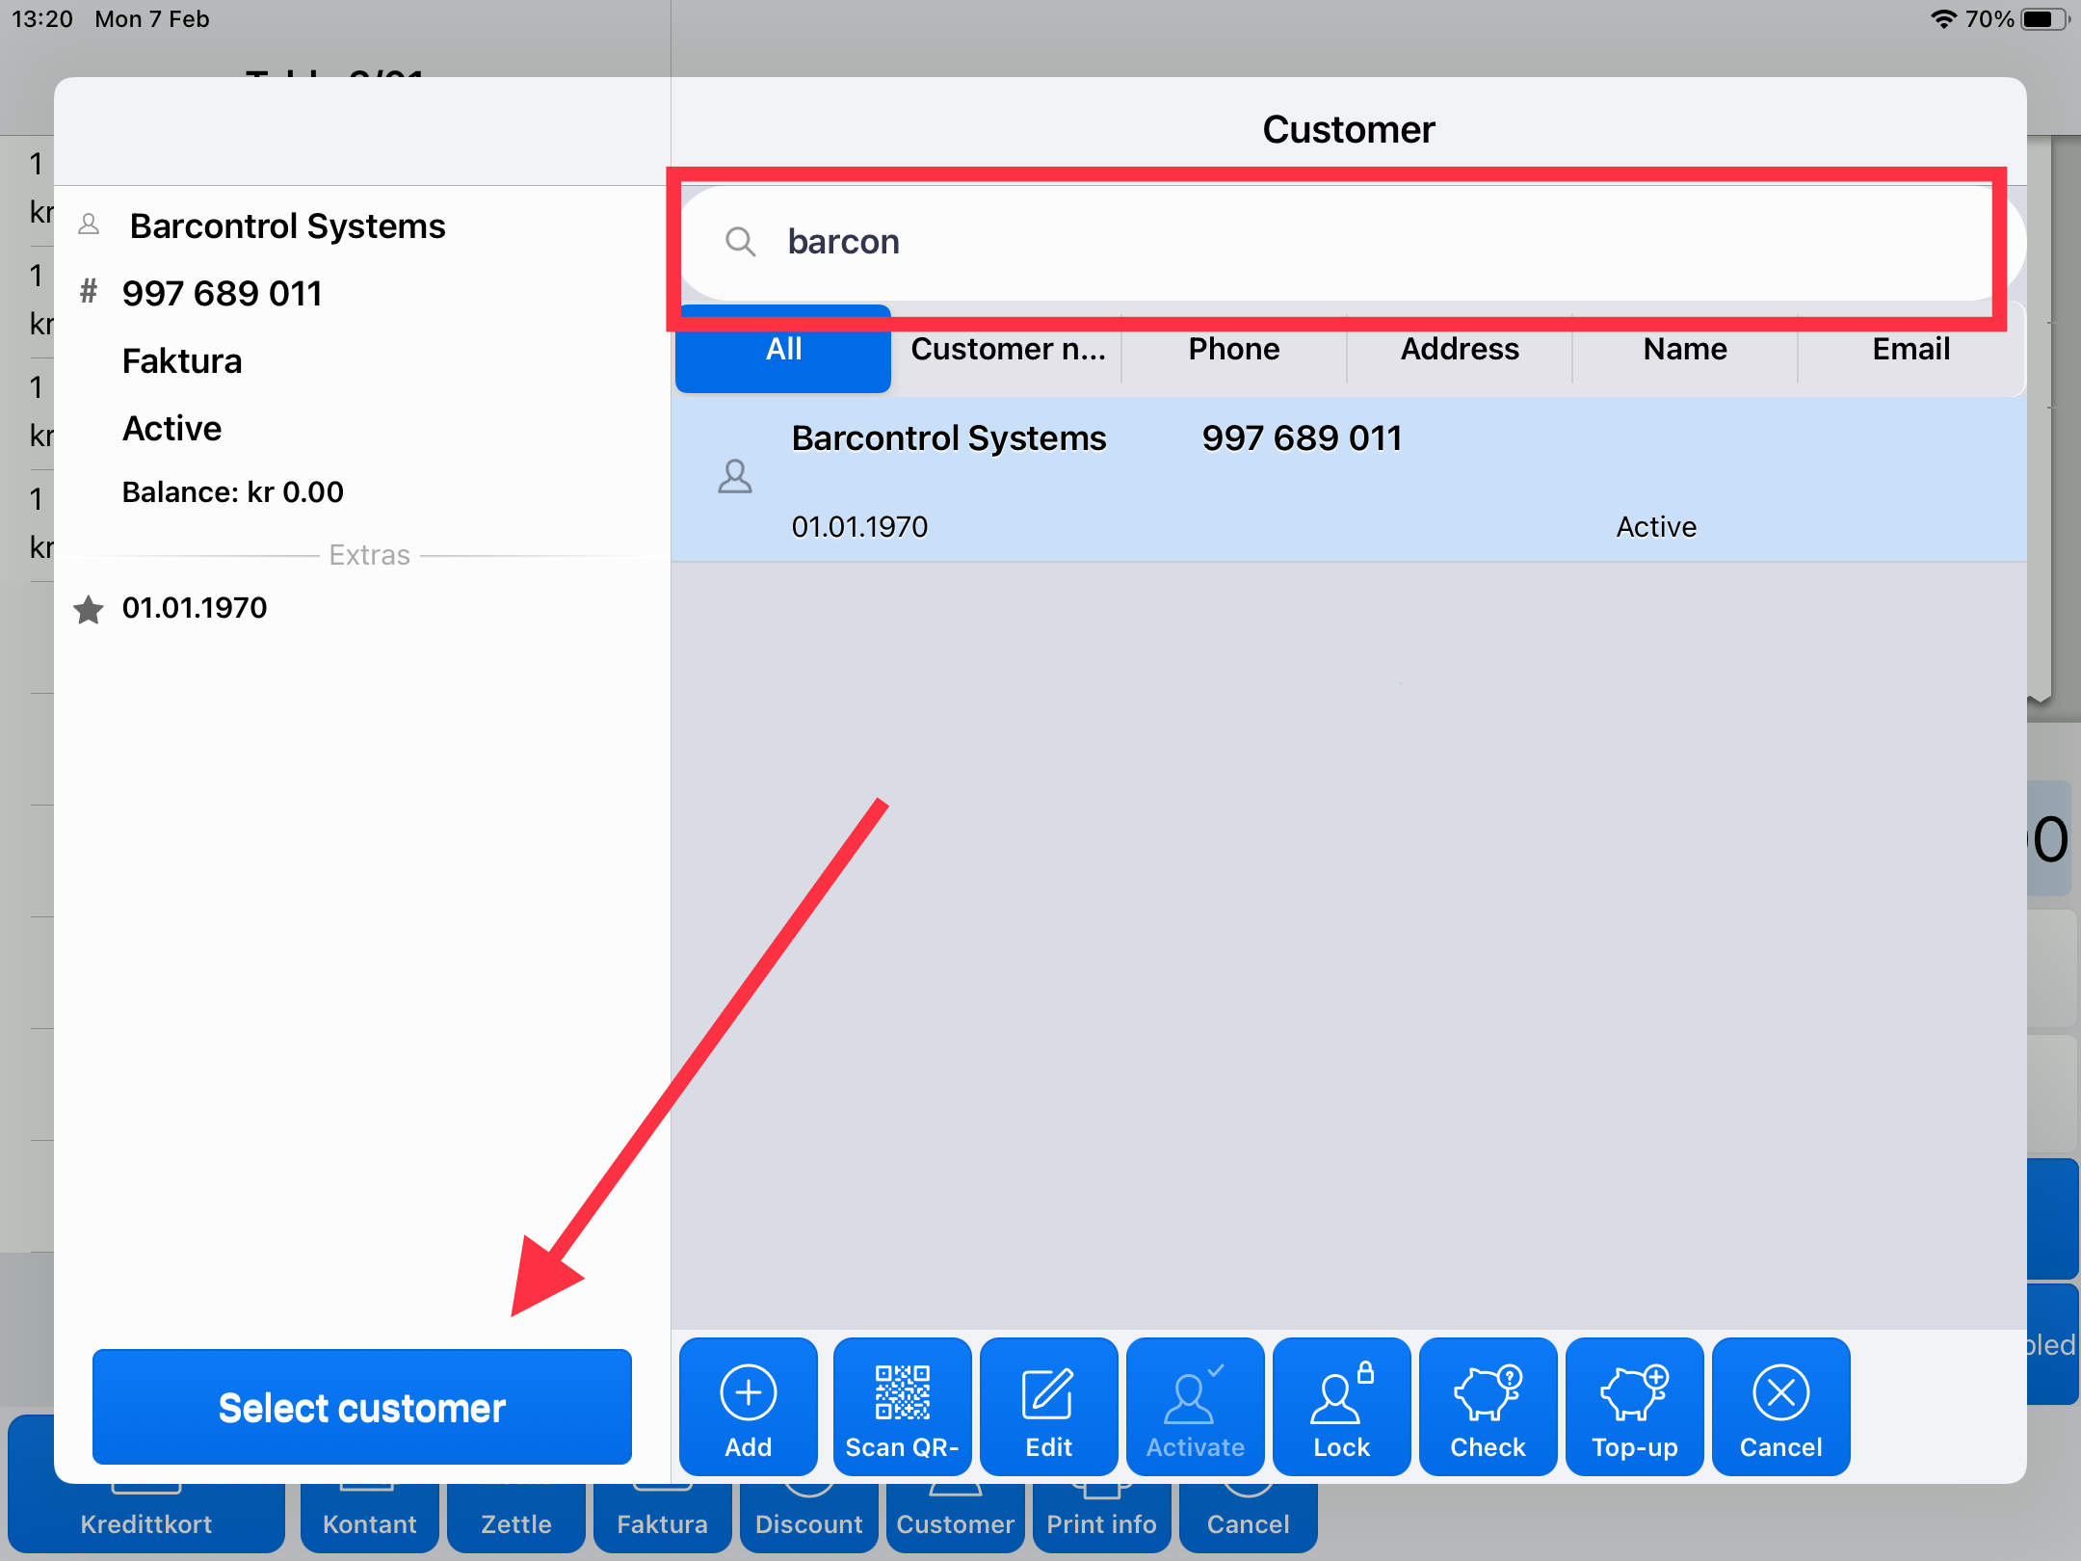The height and width of the screenshot is (1561, 2081).
Task: Tap the Edit customer button
Action: click(x=1048, y=1406)
